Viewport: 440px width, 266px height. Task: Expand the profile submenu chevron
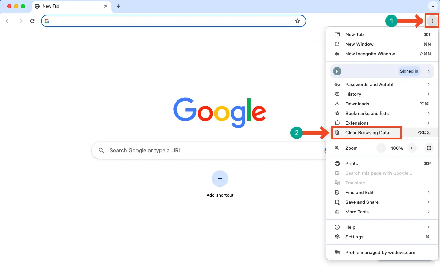428,71
